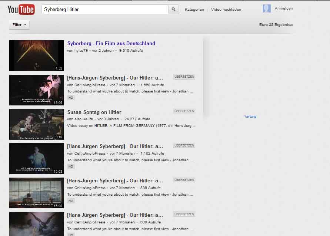Click the magnifier search button

click(x=173, y=10)
